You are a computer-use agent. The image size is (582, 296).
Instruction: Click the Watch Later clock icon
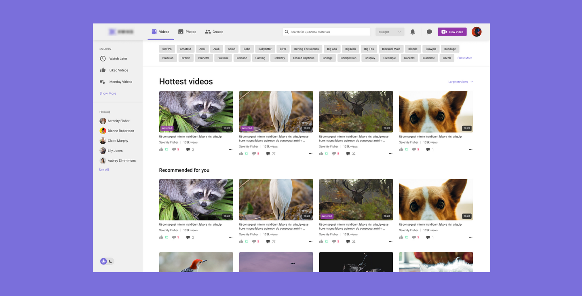coord(103,59)
